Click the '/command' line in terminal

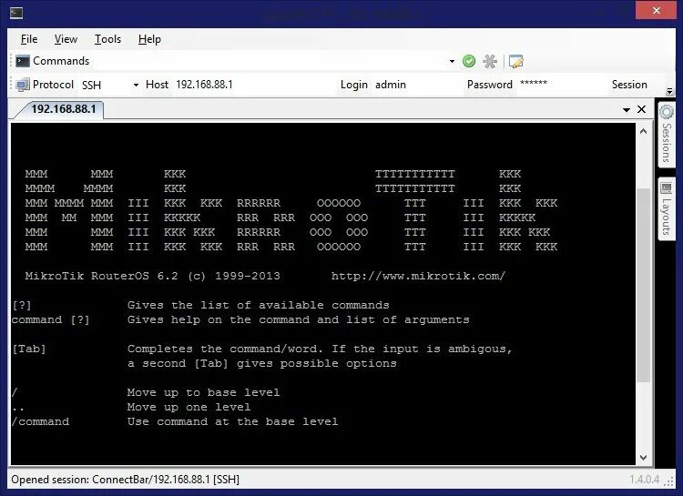pos(40,421)
